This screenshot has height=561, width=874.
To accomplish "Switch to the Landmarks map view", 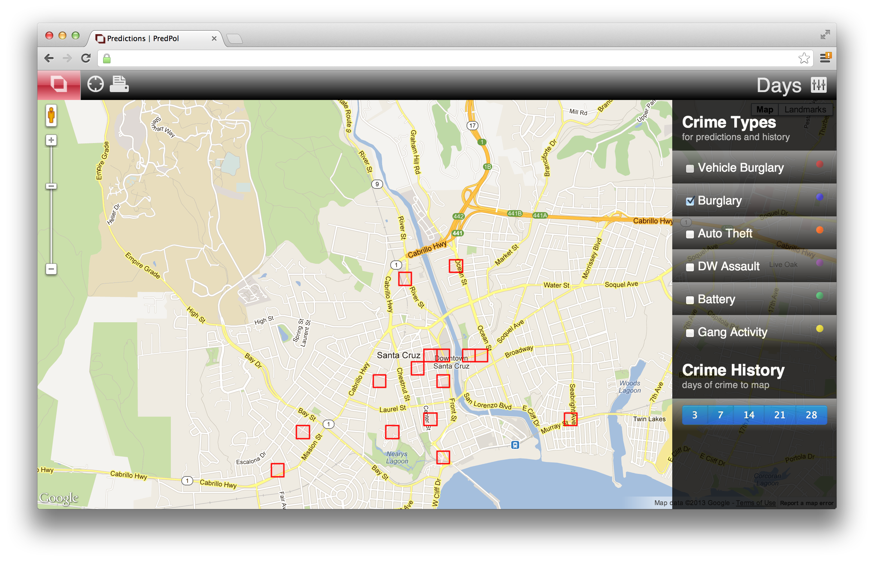I will (805, 109).
